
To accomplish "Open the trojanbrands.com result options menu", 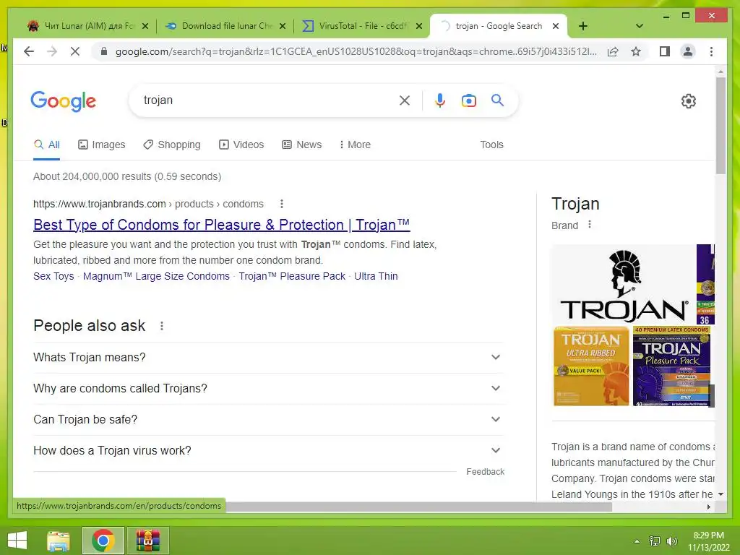I will click(282, 204).
